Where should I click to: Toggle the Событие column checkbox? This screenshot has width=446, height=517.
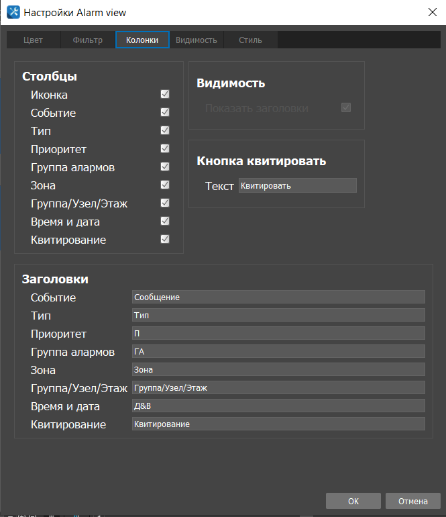165,113
